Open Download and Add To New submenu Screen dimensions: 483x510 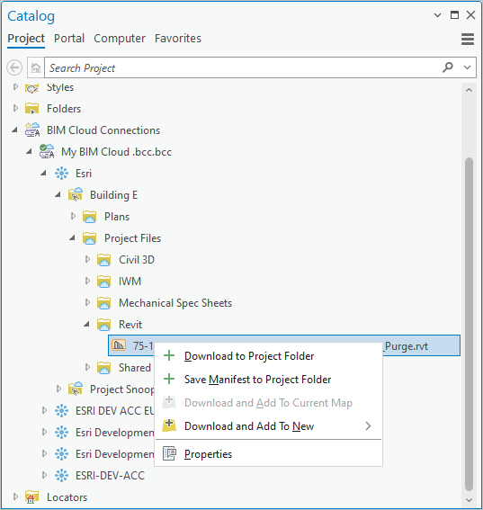(x=268, y=426)
